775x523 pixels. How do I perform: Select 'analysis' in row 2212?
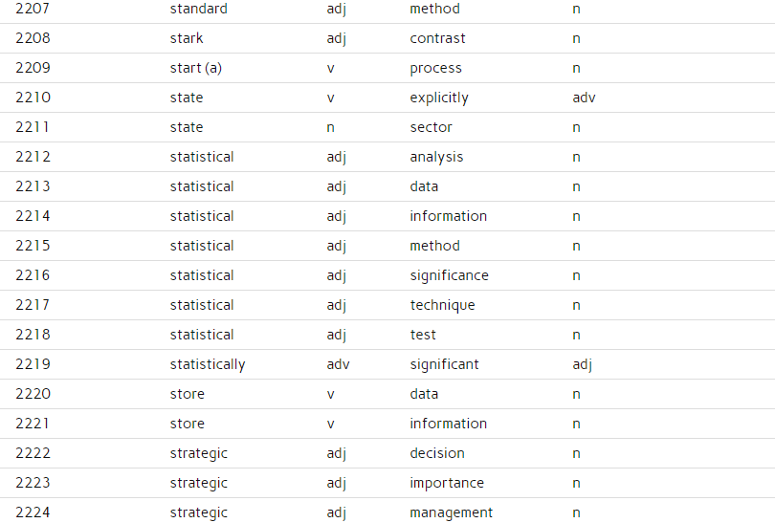(x=436, y=157)
